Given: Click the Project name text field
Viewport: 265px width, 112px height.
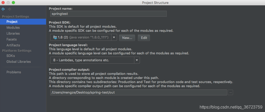Looking at the screenshot, I should (108, 14).
